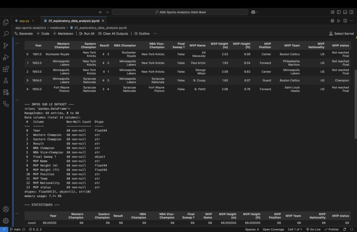Open the Accounts menu icon
357x232 pixels.
(x=6, y=209)
